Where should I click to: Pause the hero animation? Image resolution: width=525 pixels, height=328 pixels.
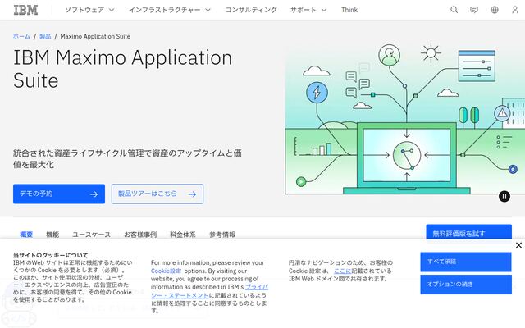504,196
